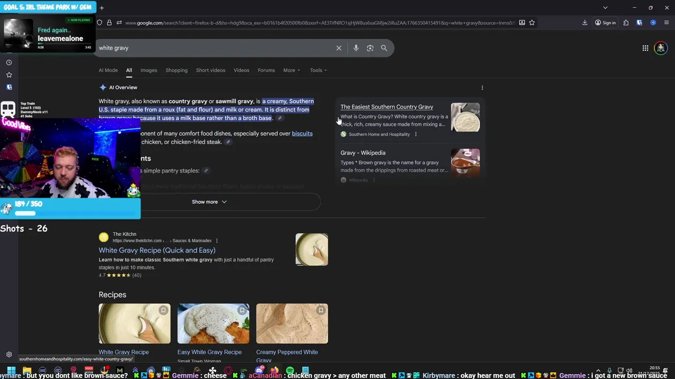The width and height of the screenshot is (675, 379).
Task: Open Windows Start menu
Action: (11, 371)
